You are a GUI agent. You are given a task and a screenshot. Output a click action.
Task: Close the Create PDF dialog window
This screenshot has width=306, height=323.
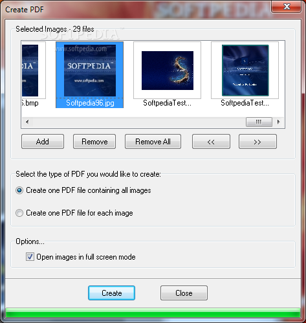[287, 6]
